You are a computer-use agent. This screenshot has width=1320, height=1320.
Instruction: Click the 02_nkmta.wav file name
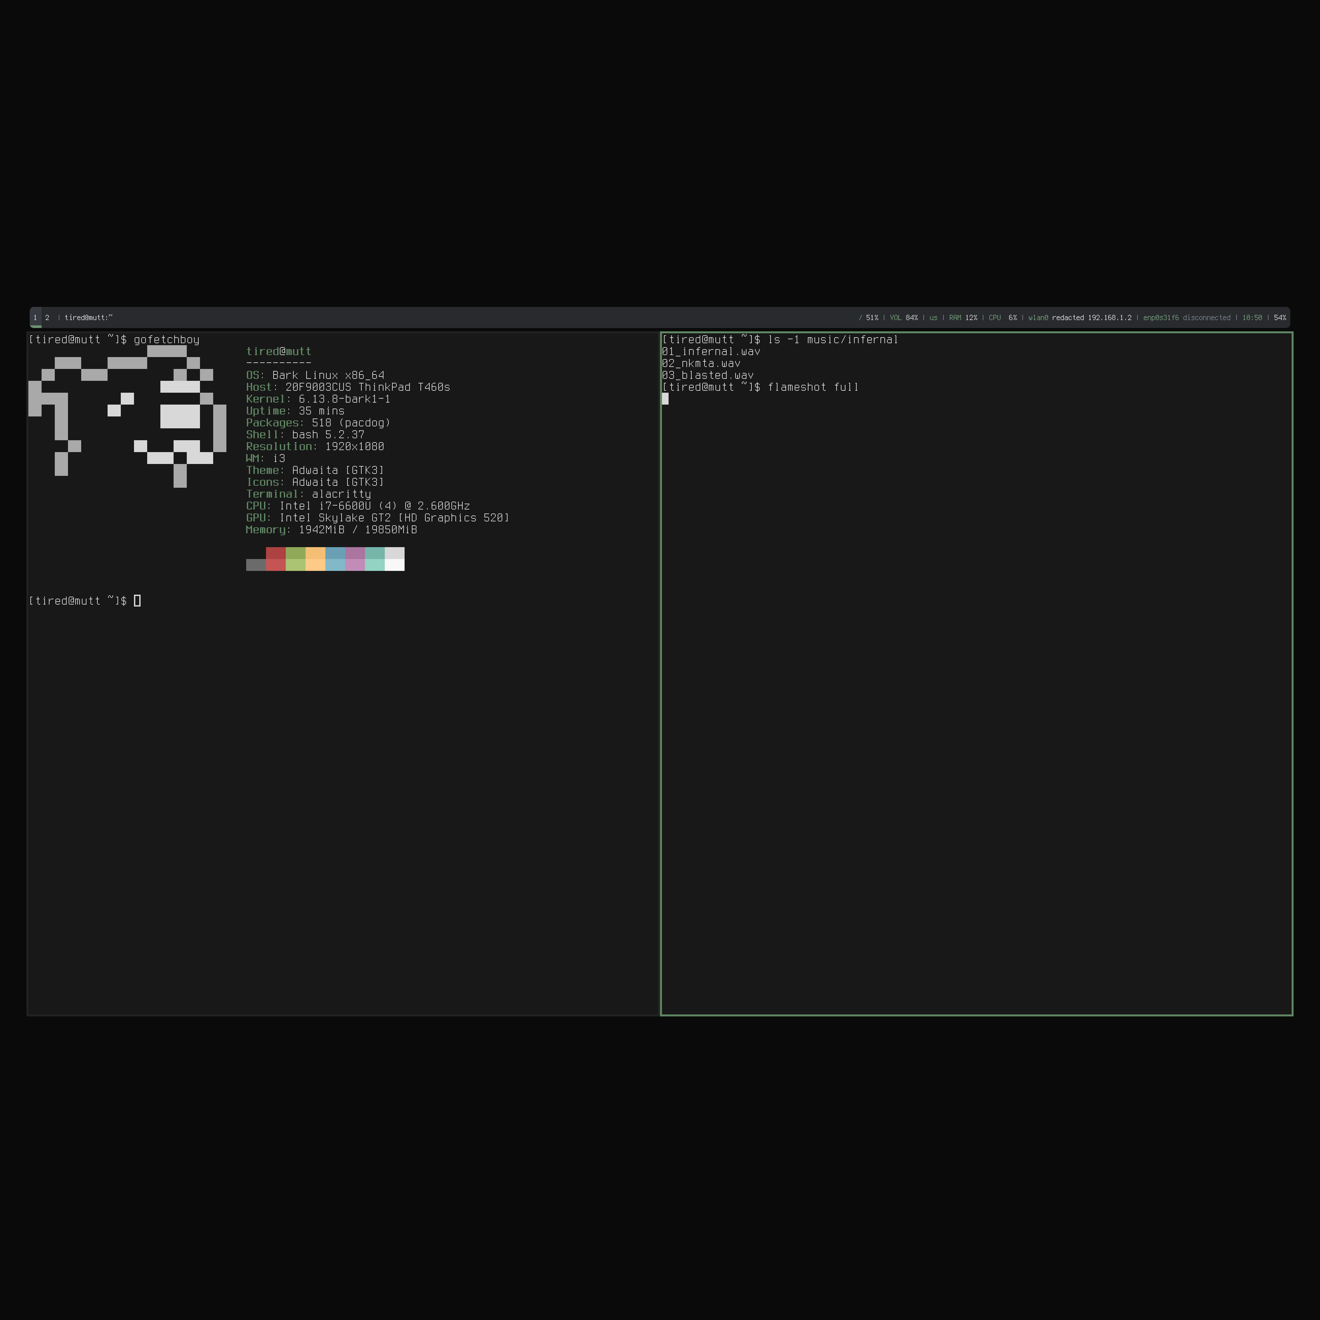[701, 363]
